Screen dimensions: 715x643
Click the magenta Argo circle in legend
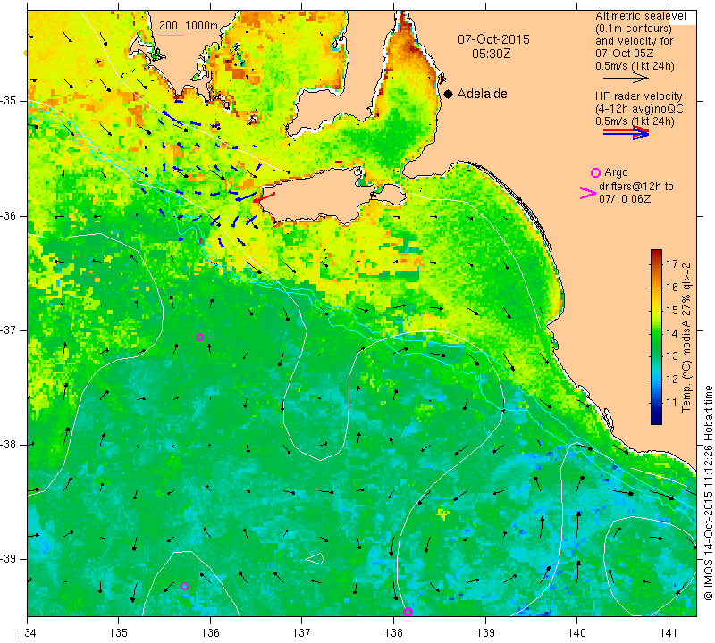tap(595, 172)
